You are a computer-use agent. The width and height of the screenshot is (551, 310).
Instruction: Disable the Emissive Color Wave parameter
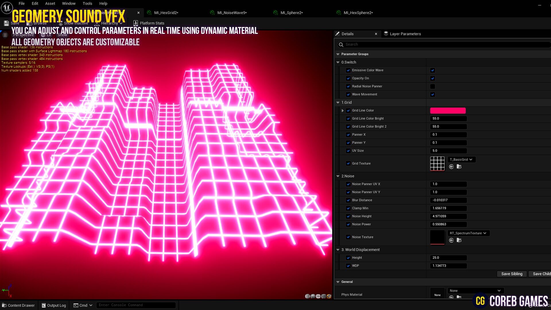click(x=432, y=70)
